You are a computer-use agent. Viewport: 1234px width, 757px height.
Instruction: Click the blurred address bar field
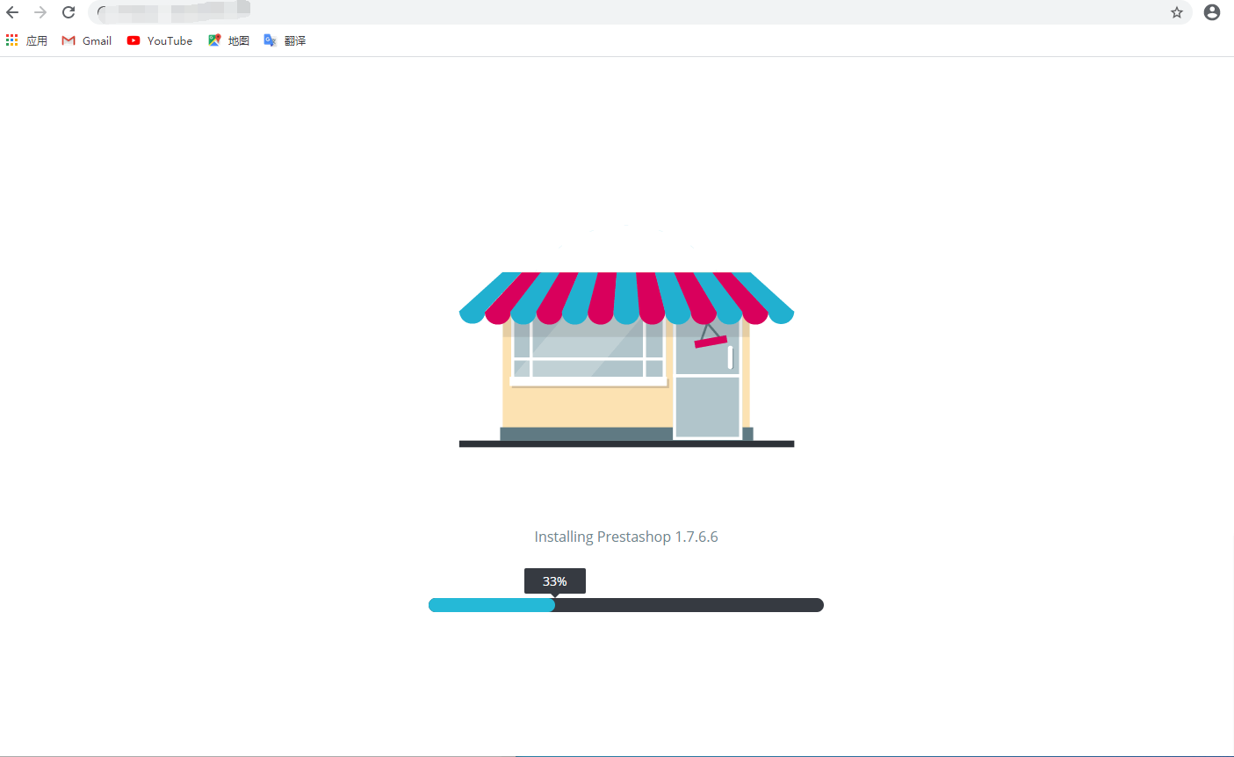[x=639, y=12]
